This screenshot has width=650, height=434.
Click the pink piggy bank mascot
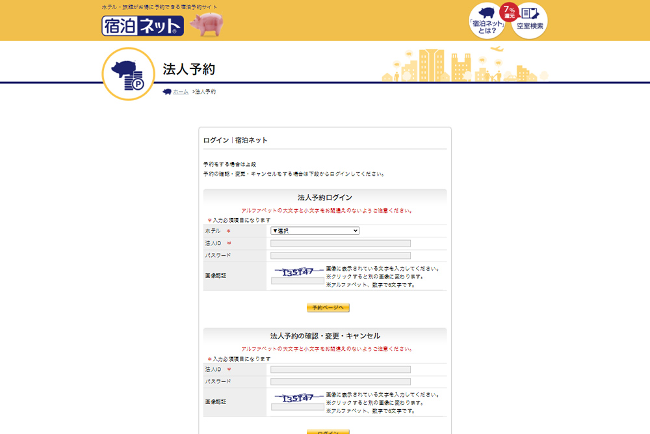[205, 24]
